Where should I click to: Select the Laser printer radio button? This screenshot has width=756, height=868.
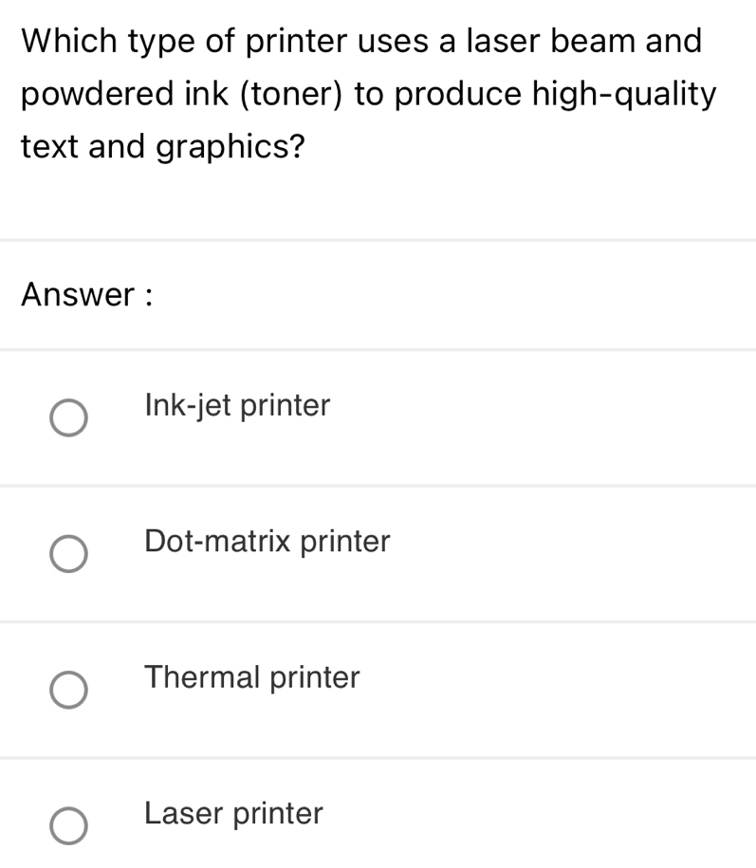70,826
